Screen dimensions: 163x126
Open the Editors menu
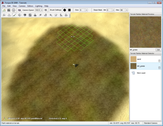click(x=30, y=6)
